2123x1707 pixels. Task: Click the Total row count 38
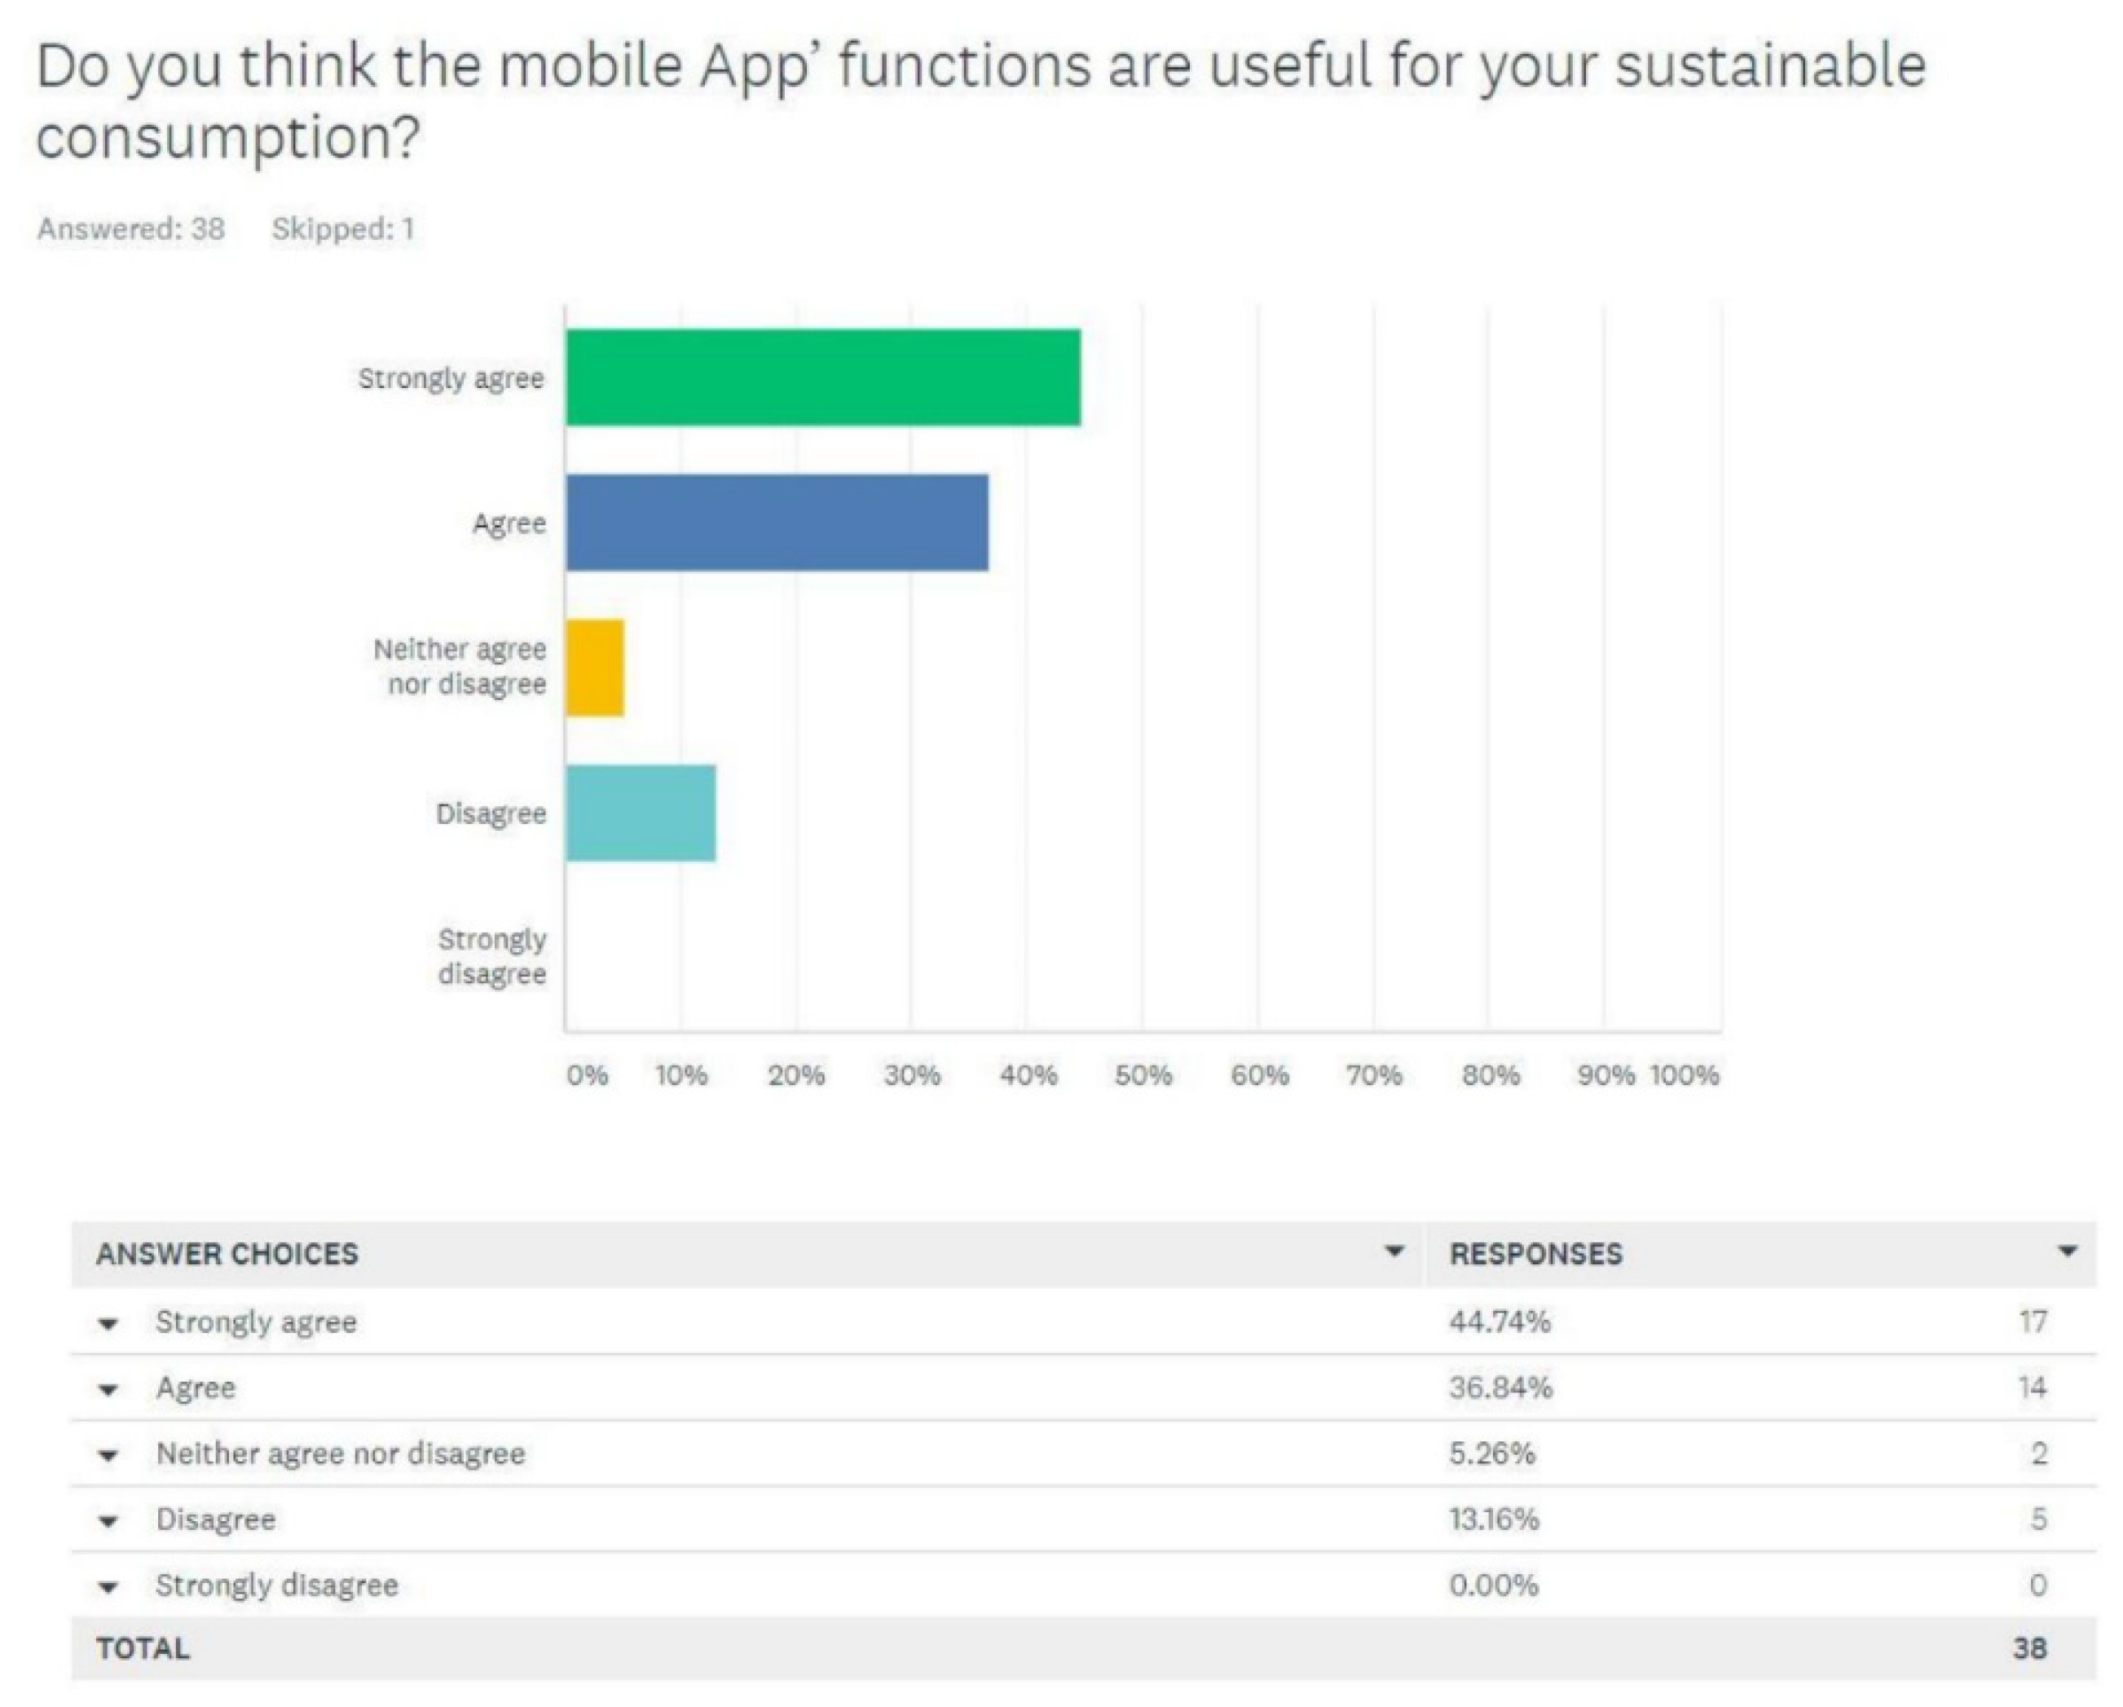[x=2029, y=1648]
